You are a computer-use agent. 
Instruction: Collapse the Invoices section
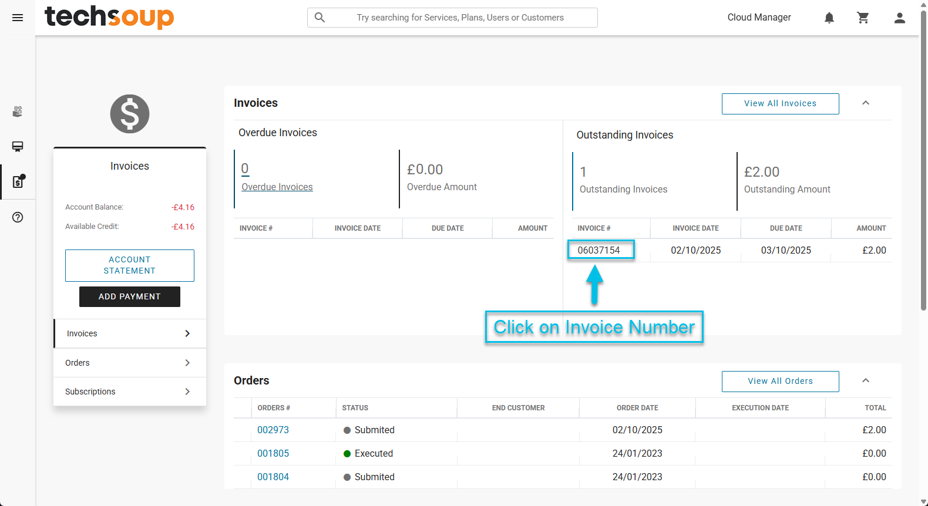(x=866, y=103)
